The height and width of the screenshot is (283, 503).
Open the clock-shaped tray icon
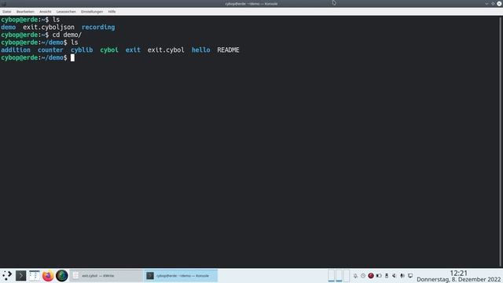363,276
